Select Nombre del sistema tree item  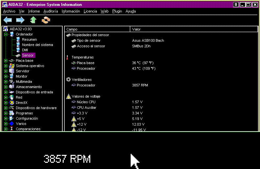pyautogui.click(x=37, y=45)
